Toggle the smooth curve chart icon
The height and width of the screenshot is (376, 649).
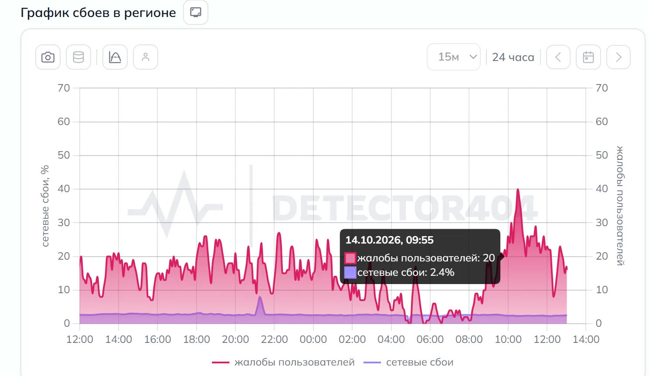point(115,57)
